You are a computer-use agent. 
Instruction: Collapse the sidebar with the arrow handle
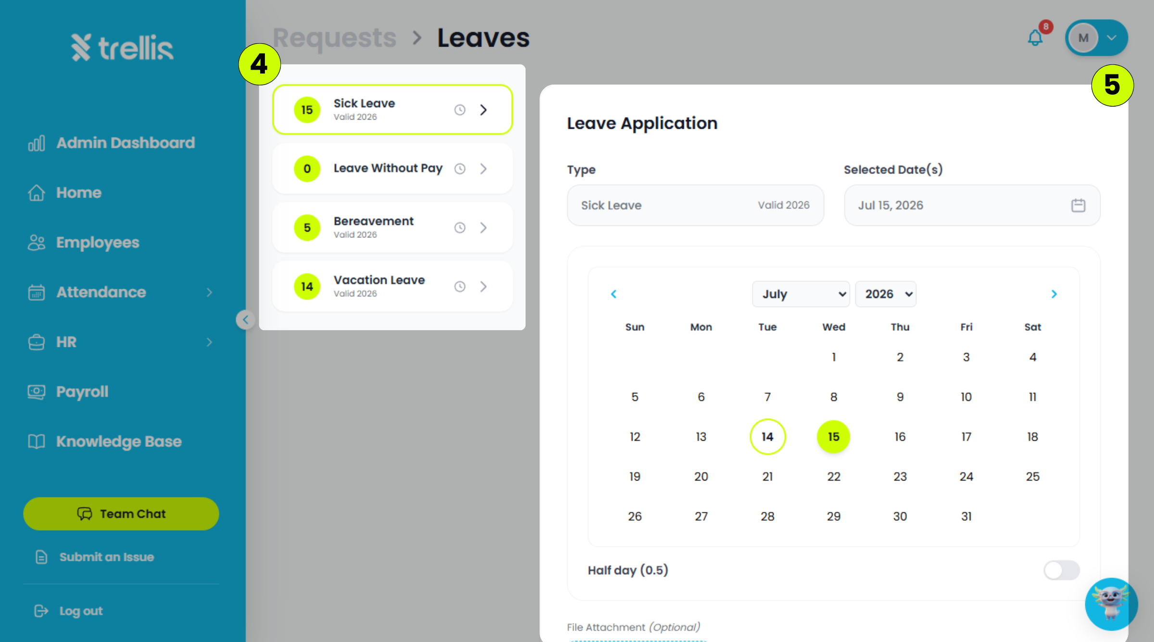pyautogui.click(x=245, y=320)
